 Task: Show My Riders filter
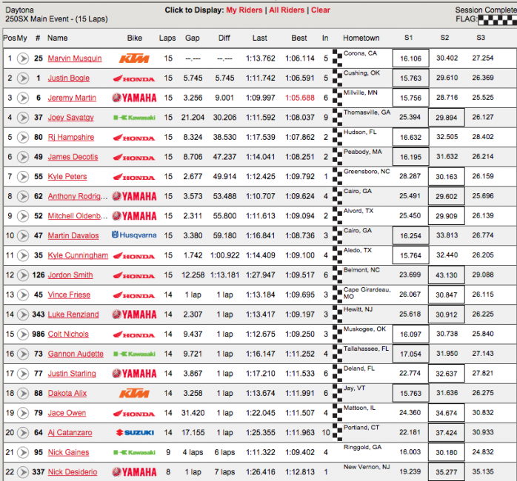(x=244, y=10)
